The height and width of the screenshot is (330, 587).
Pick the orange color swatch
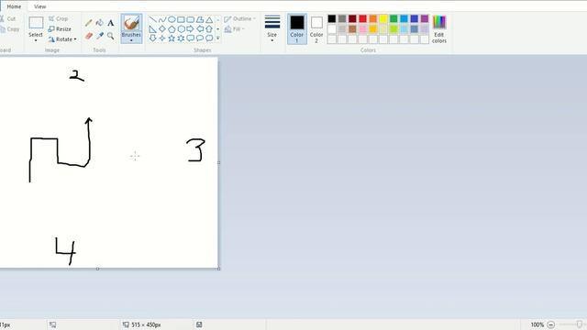[373, 18]
